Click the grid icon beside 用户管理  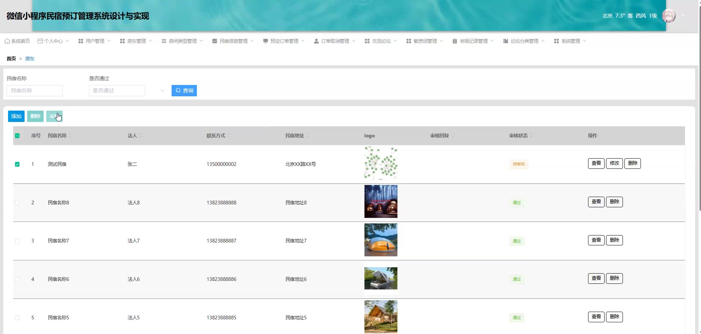pyautogui.click(x=81, y=41)
